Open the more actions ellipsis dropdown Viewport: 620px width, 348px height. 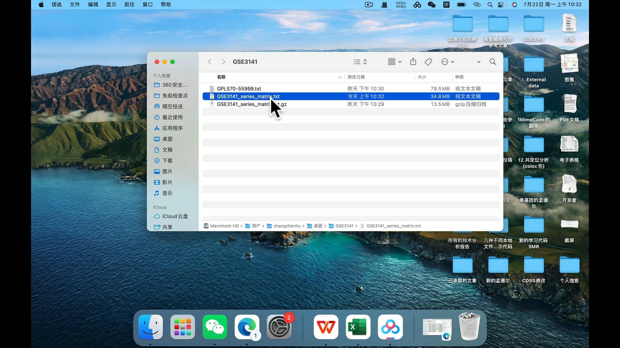[x=448, y=62]
